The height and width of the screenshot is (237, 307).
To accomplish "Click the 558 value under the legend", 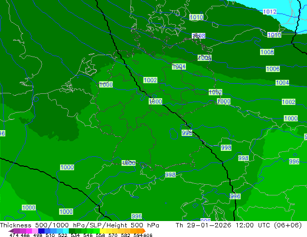I will coord(100,235).
